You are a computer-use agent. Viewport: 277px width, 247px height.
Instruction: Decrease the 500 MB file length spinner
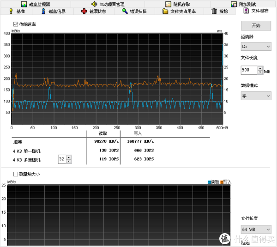coord(260,72)
